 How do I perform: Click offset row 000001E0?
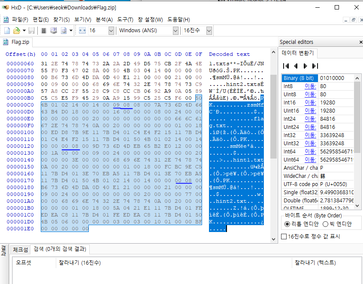point(20,229)
